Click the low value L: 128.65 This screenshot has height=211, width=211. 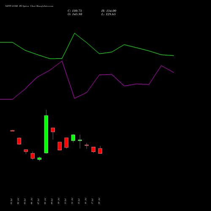pos(108,14)
